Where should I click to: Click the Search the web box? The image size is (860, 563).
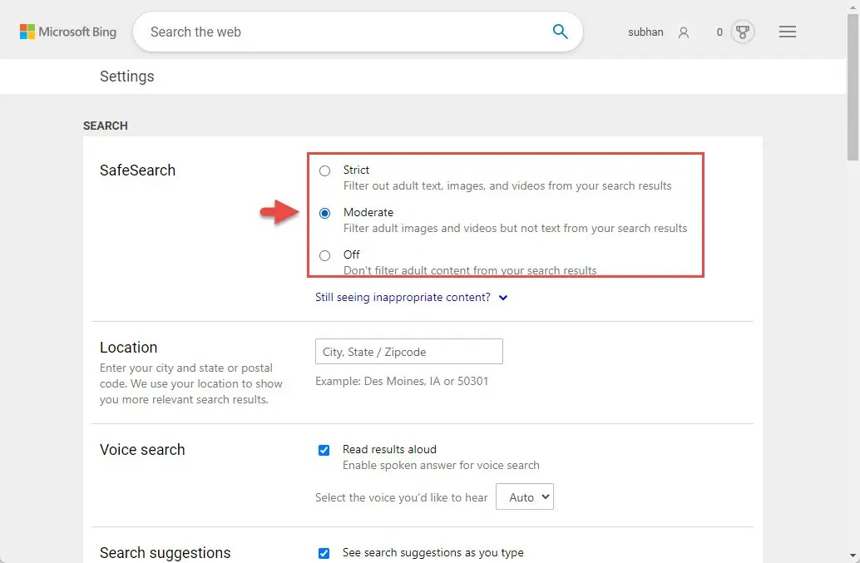point(333,32)
